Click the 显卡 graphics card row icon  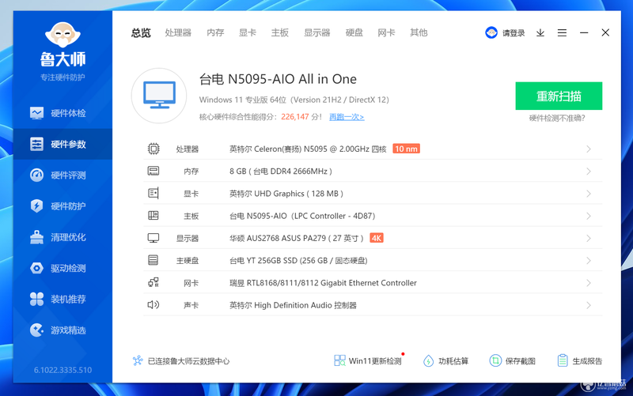[x=154, y=194]
